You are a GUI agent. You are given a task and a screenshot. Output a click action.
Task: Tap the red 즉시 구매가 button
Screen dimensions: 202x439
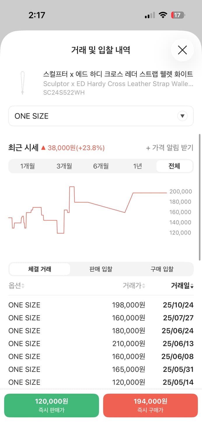coord(150,405)
